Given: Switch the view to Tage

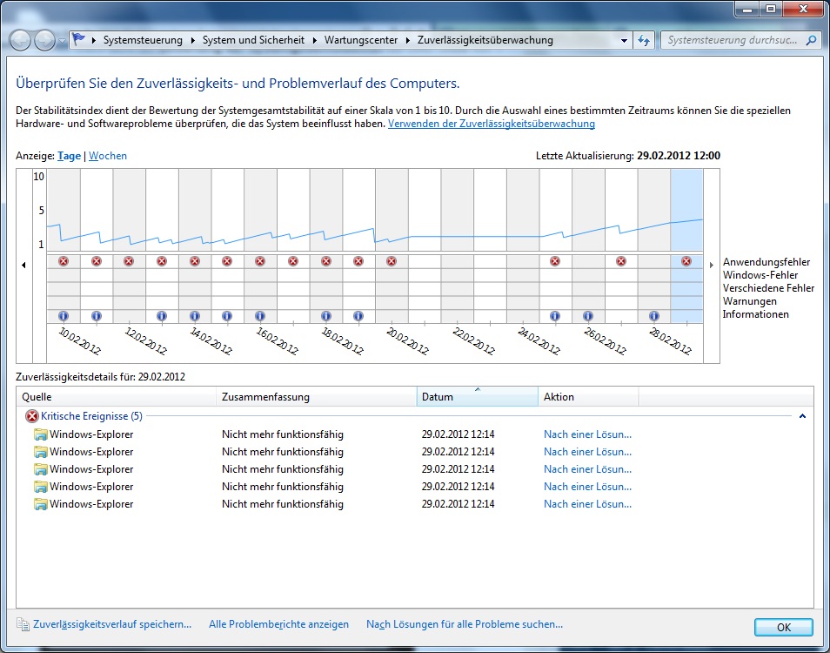Looking at the screenshot, I should (69, 156).
